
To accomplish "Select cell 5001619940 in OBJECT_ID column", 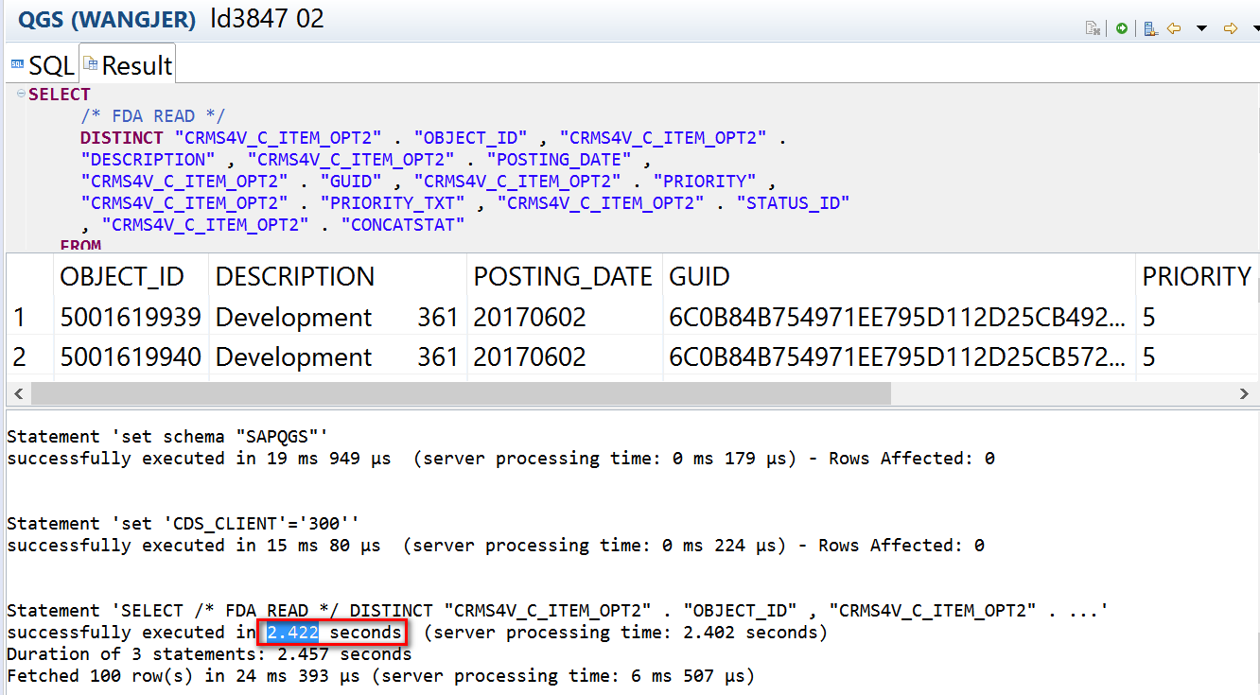I will 131,357.
